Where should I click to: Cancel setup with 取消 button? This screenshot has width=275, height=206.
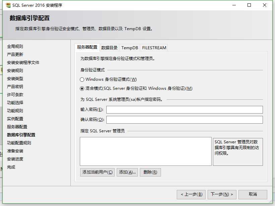[253, 194]
